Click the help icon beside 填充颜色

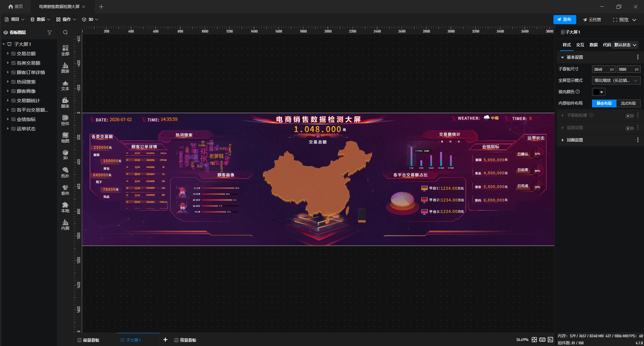[578, 92]
